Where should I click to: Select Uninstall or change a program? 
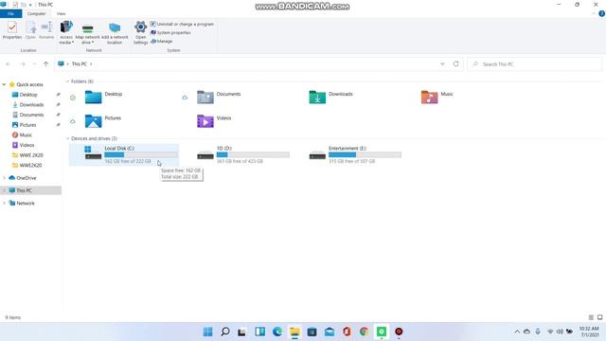tap(182, 24)
